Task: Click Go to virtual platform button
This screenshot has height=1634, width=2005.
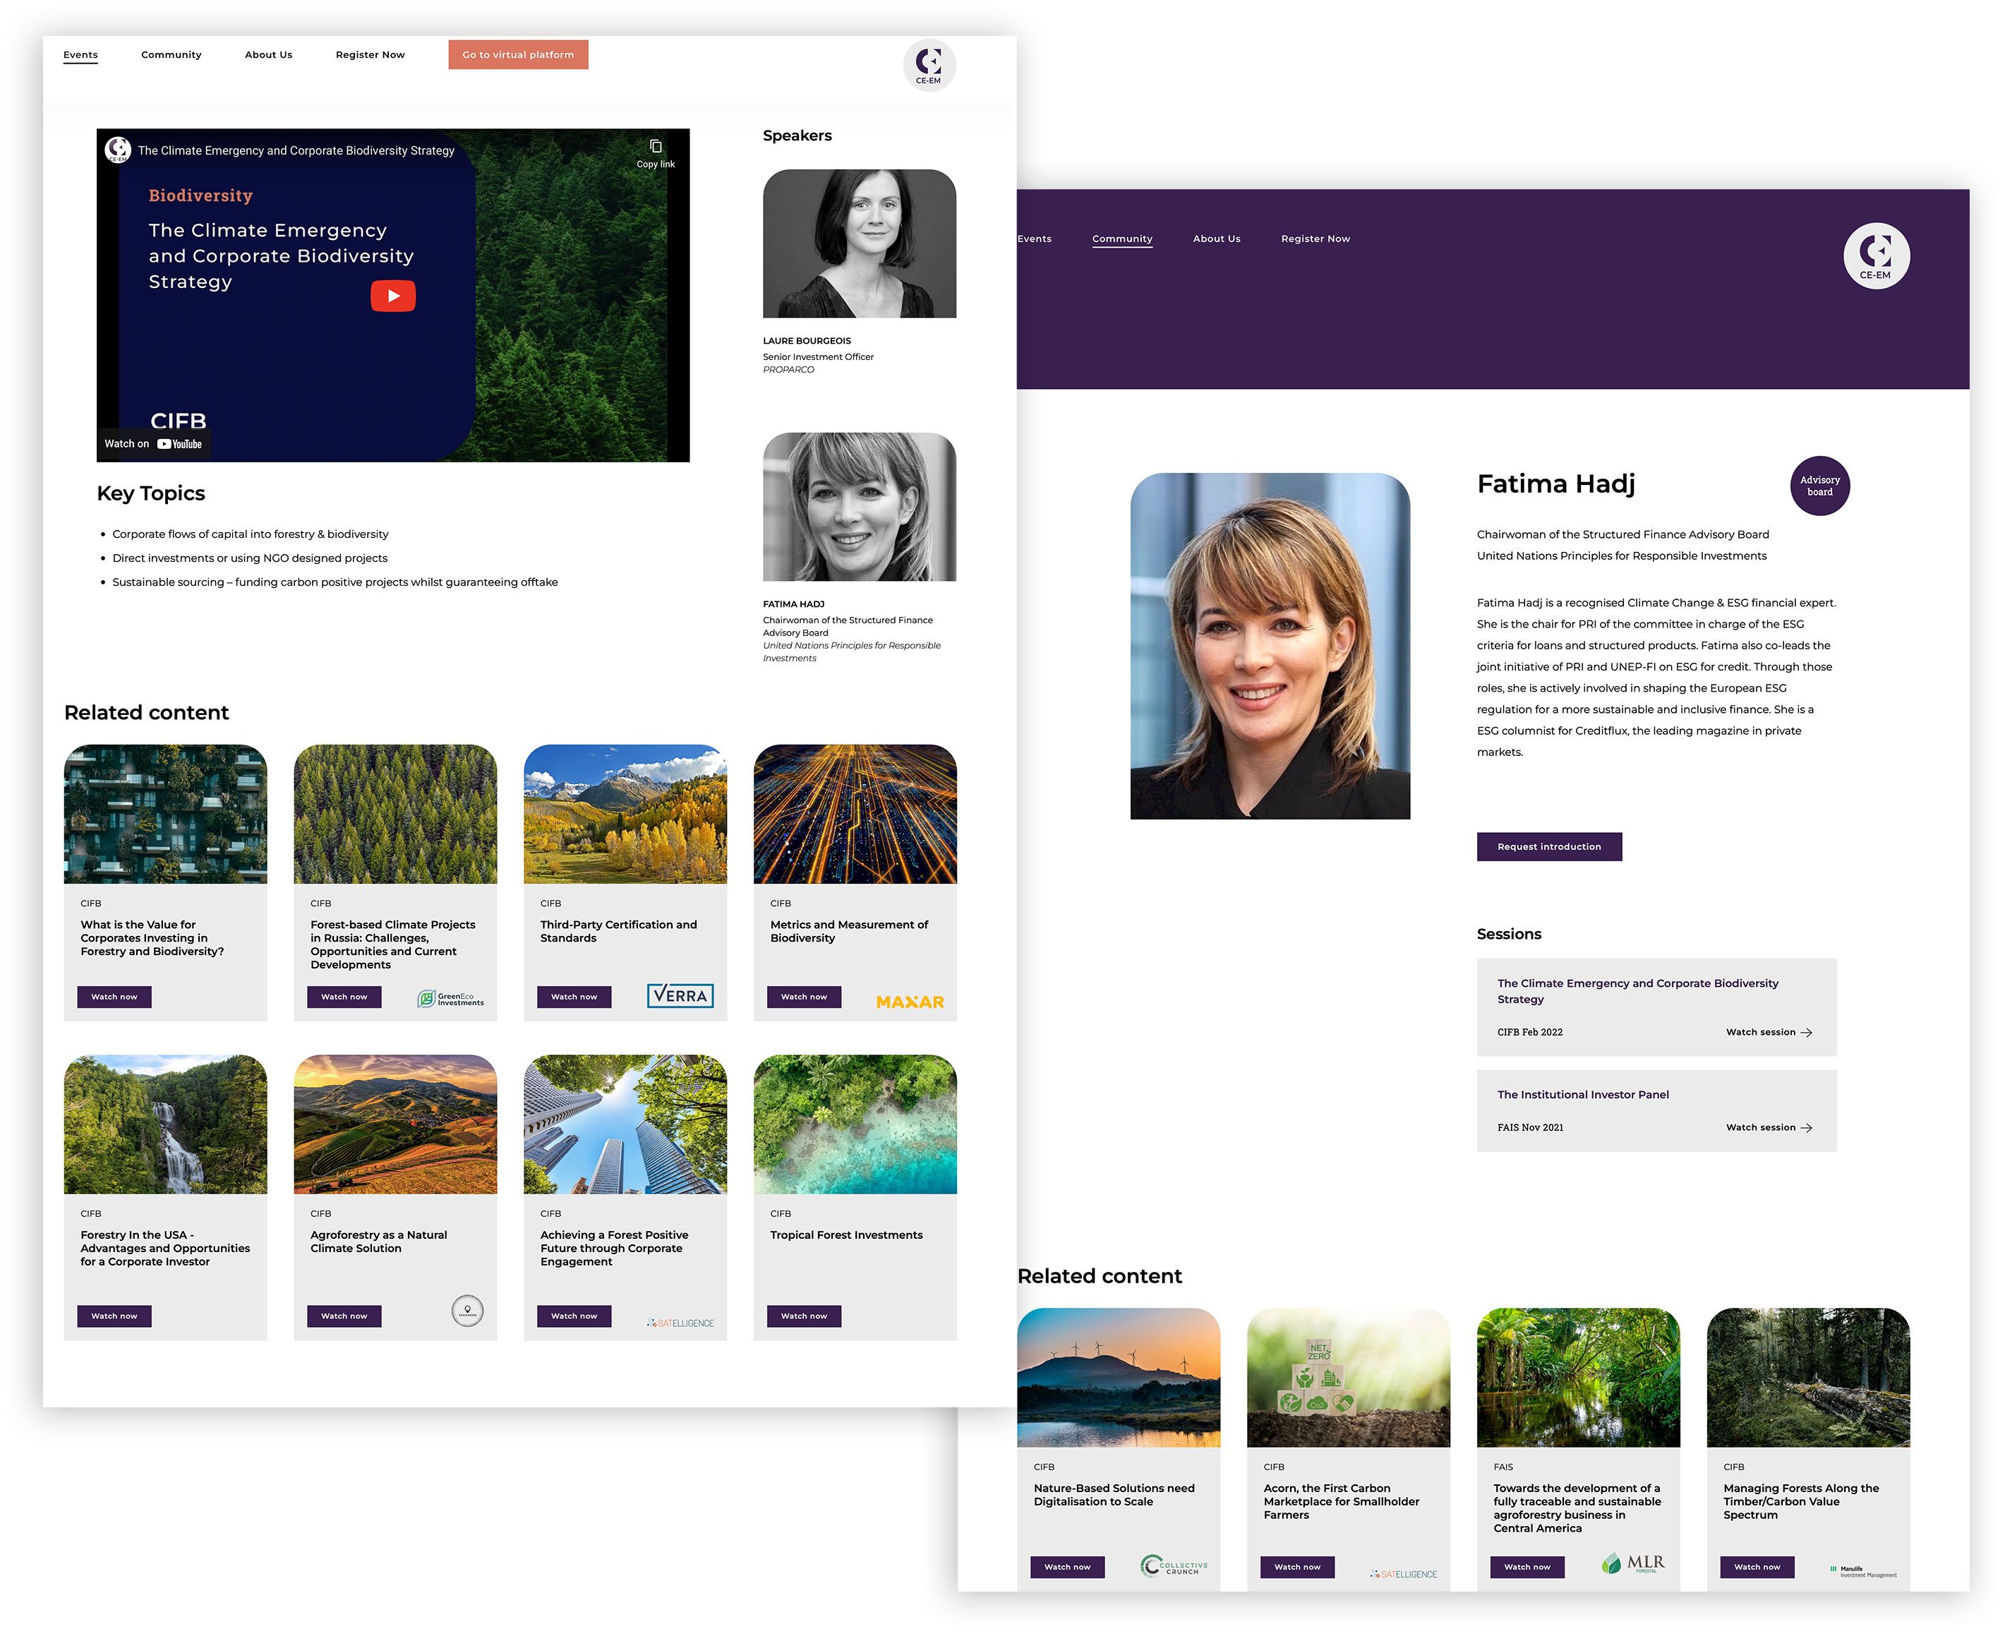Action: 517,54
